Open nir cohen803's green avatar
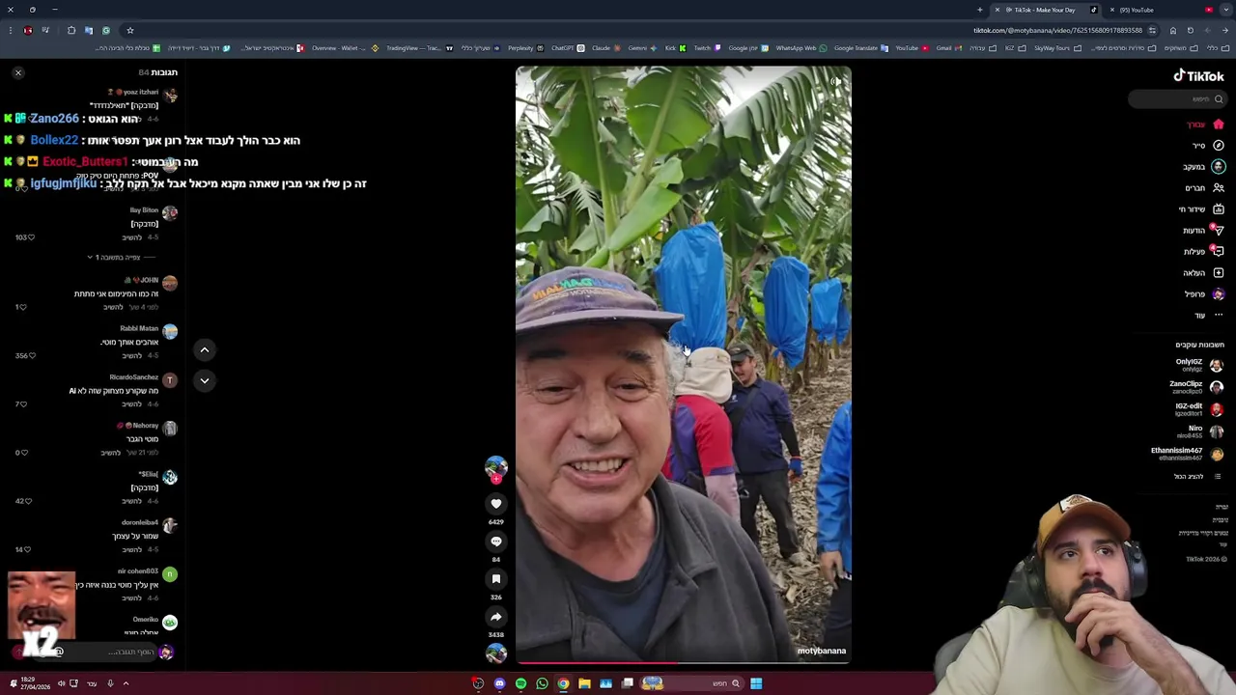The image size is (1236, 695). [x=170, y=574]
